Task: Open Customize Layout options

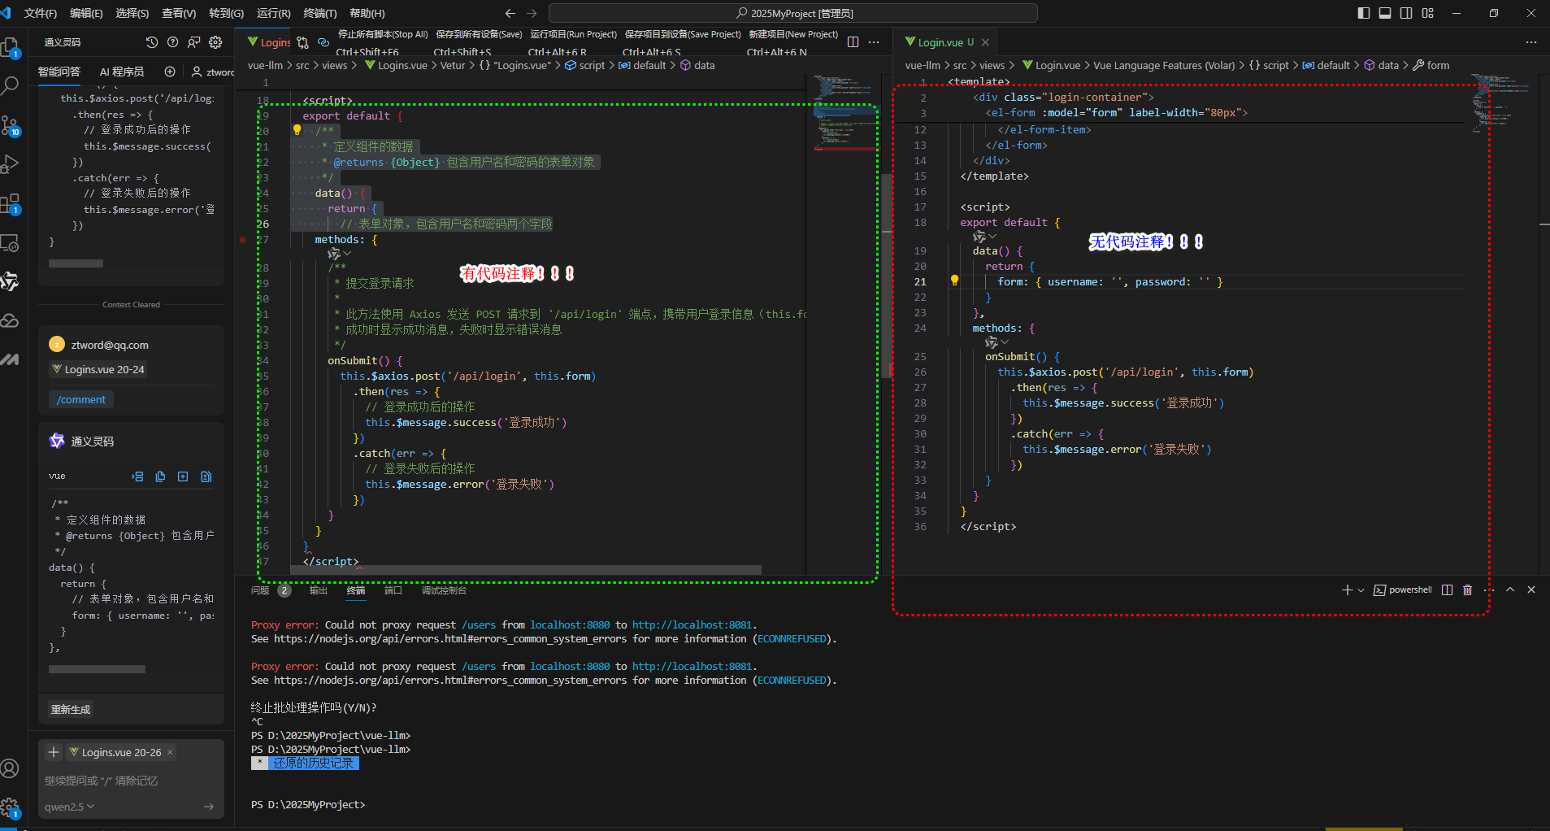Action: click(1428, 13)
